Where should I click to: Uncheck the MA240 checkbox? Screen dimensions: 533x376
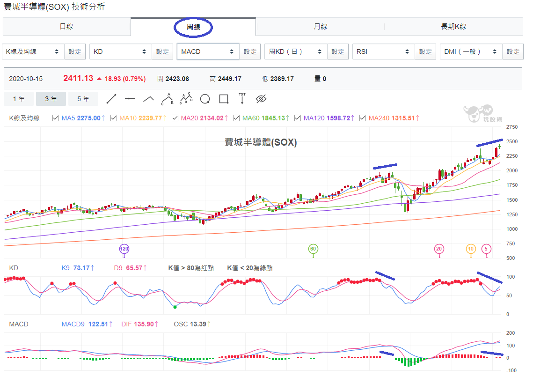(363, 118)
